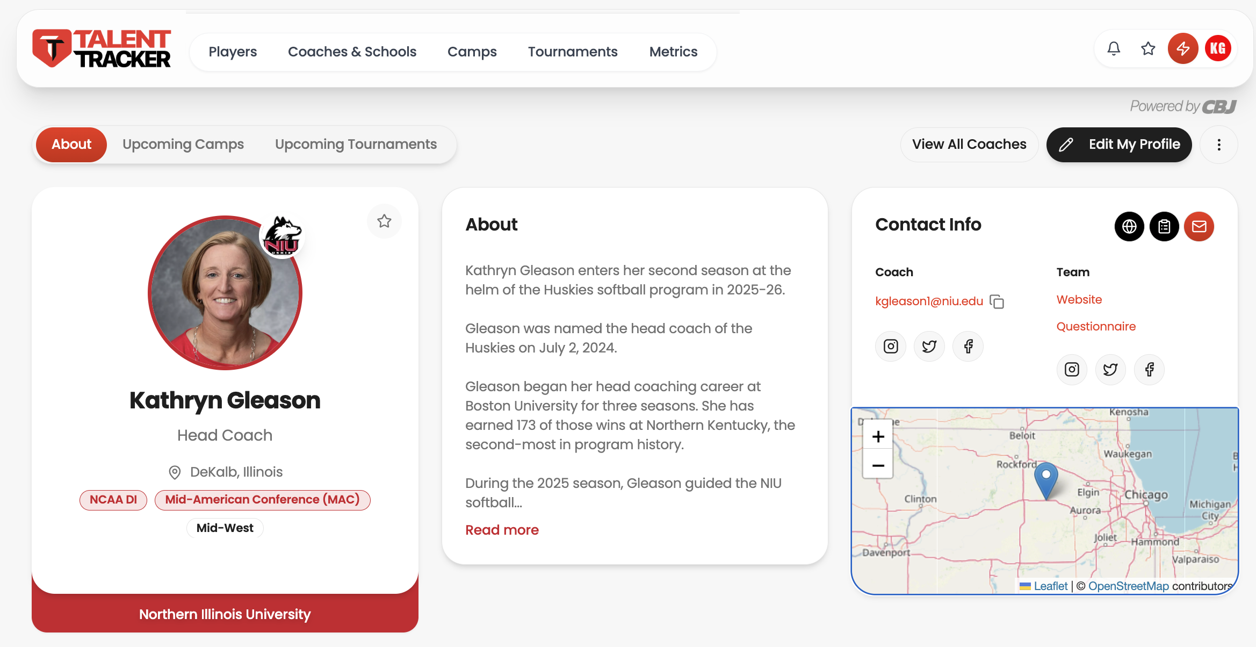Open Coaches & Schools in navigation

click(352, 52)
